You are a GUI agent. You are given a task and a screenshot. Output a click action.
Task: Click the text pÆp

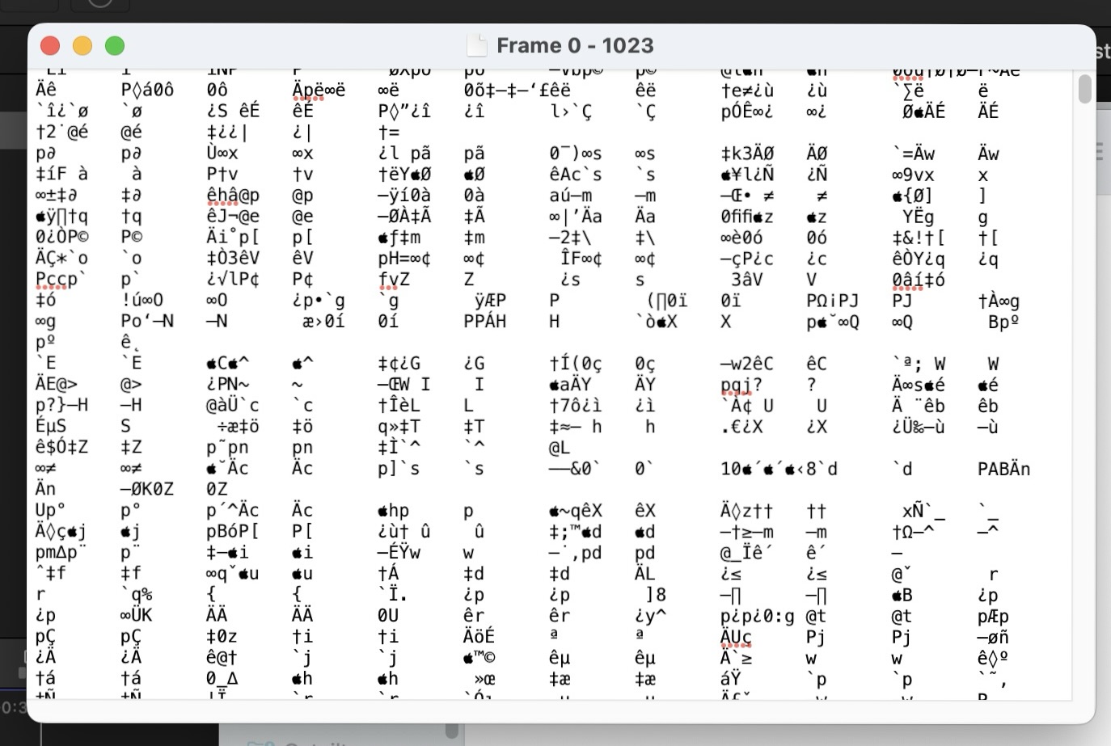[x=994, y=616]
